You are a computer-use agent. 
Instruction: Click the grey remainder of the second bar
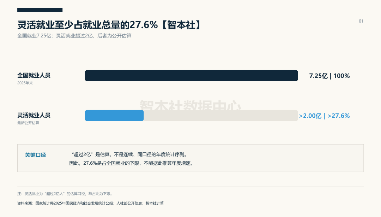220,116
